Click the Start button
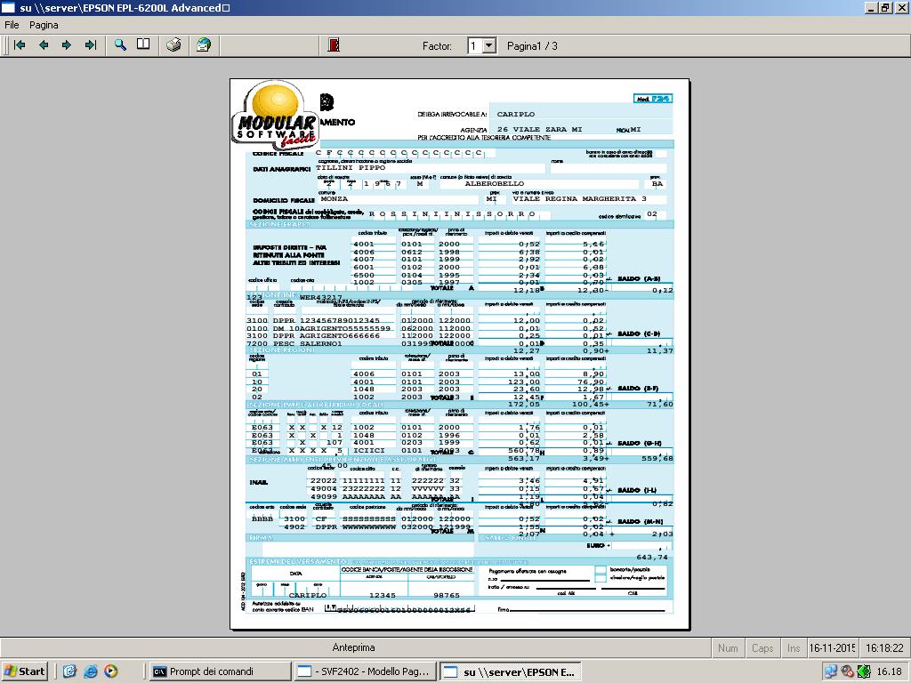911x683 pixels. 24,671
